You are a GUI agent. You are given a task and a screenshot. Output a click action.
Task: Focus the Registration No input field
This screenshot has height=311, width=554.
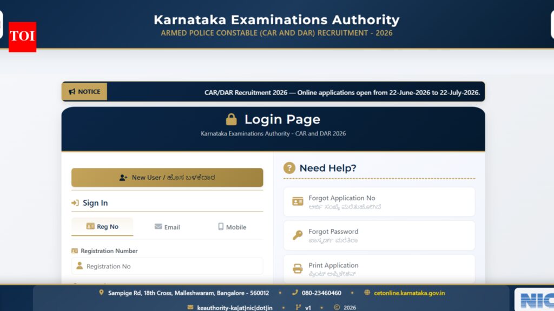pyautogui.click(x=167, y=266)
